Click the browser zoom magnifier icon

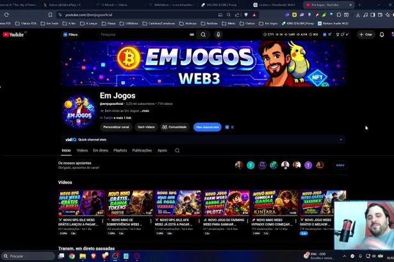point(229,15)
